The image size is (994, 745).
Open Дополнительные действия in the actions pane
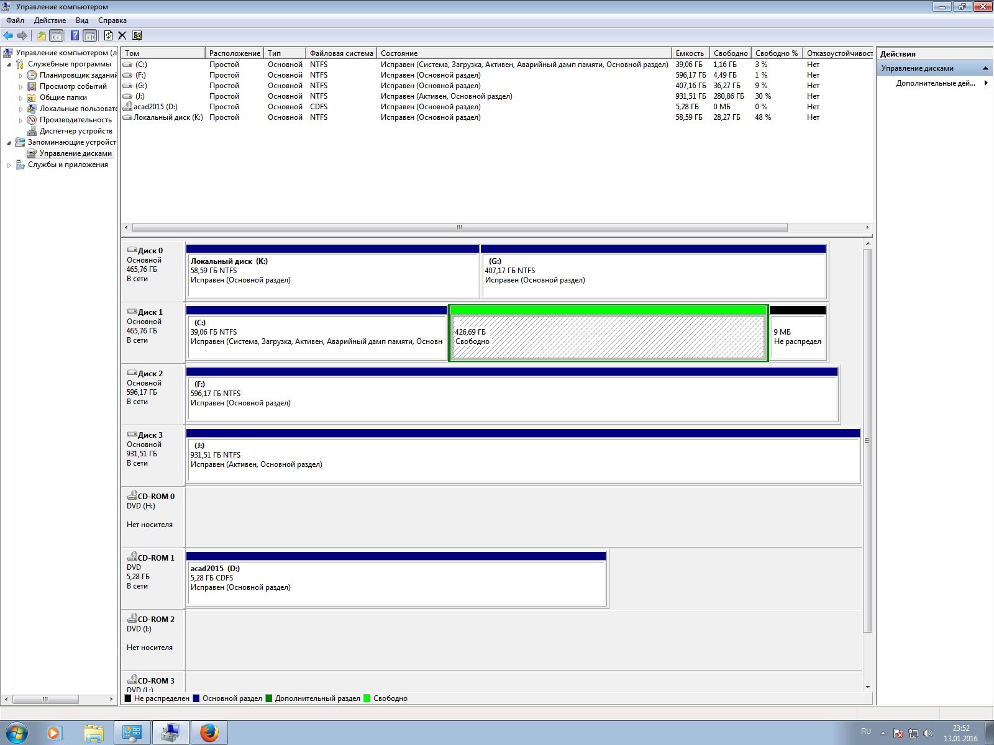point(936,83)
